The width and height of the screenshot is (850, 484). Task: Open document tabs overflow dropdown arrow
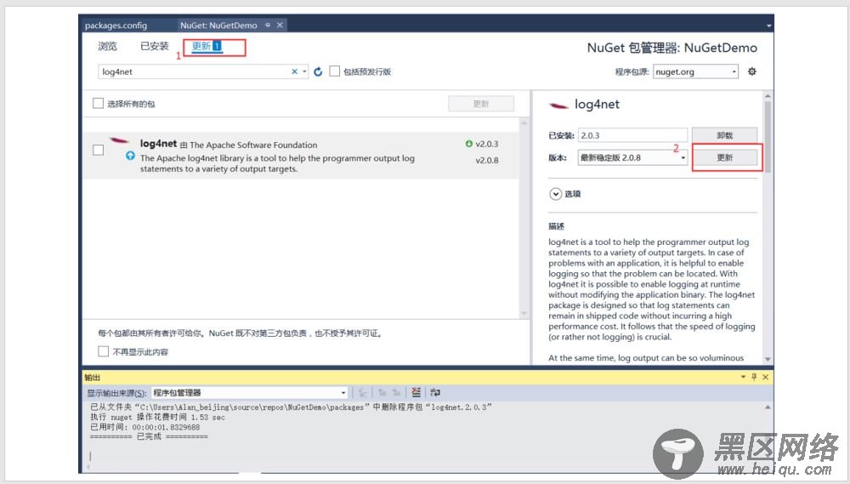[768, 26]
